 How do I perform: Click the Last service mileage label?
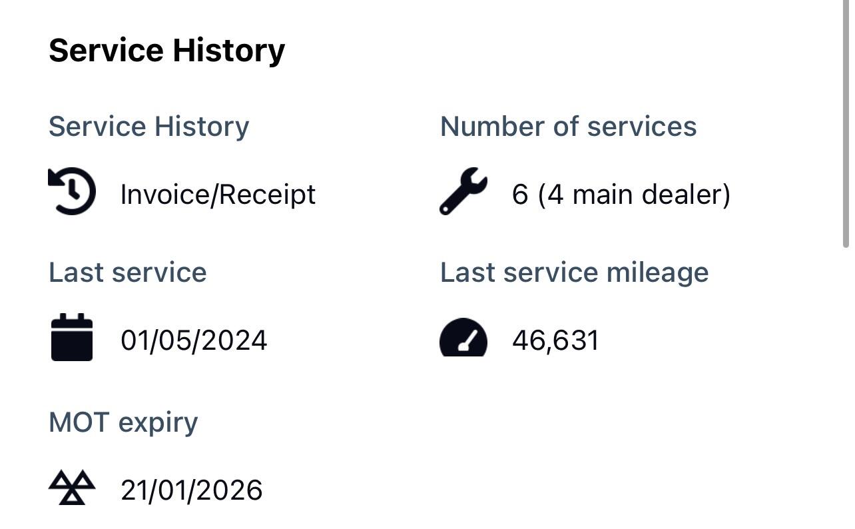(x=574, y=272)
